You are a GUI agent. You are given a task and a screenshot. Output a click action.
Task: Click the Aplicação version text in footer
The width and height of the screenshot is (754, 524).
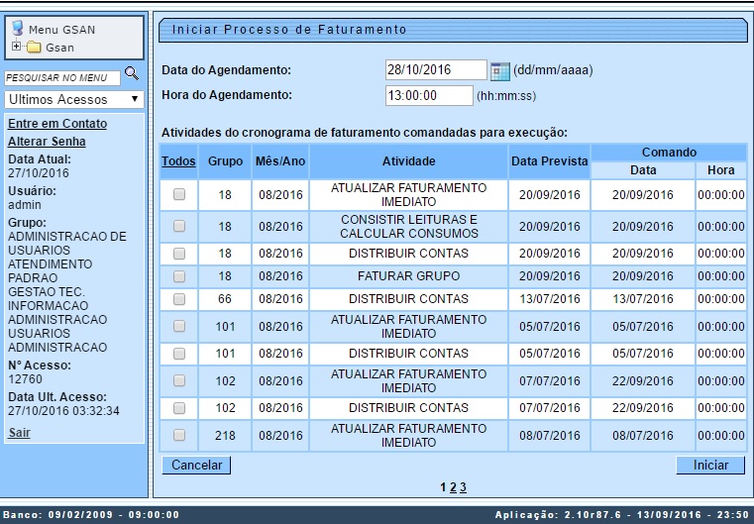tap(622, 515)
